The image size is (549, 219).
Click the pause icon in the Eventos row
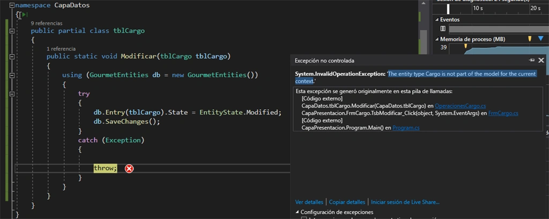click(443, 29)
